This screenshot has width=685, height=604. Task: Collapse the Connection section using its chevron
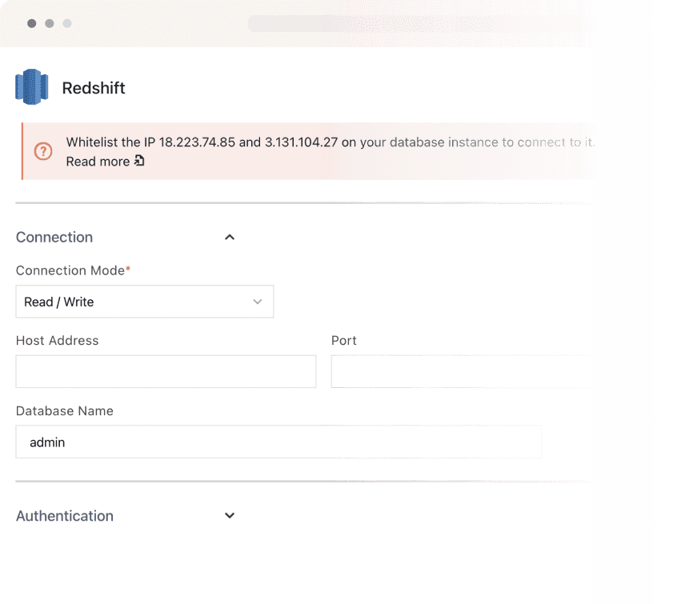tap(230, 238)
